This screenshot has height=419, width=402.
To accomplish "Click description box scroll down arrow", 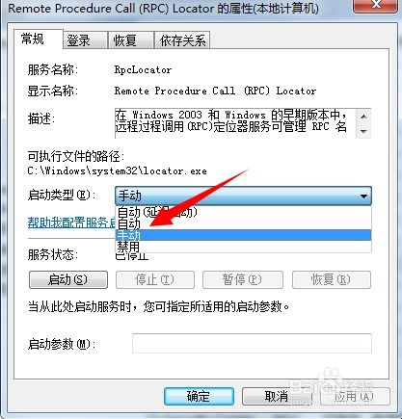I will click(x=363, y=131).
